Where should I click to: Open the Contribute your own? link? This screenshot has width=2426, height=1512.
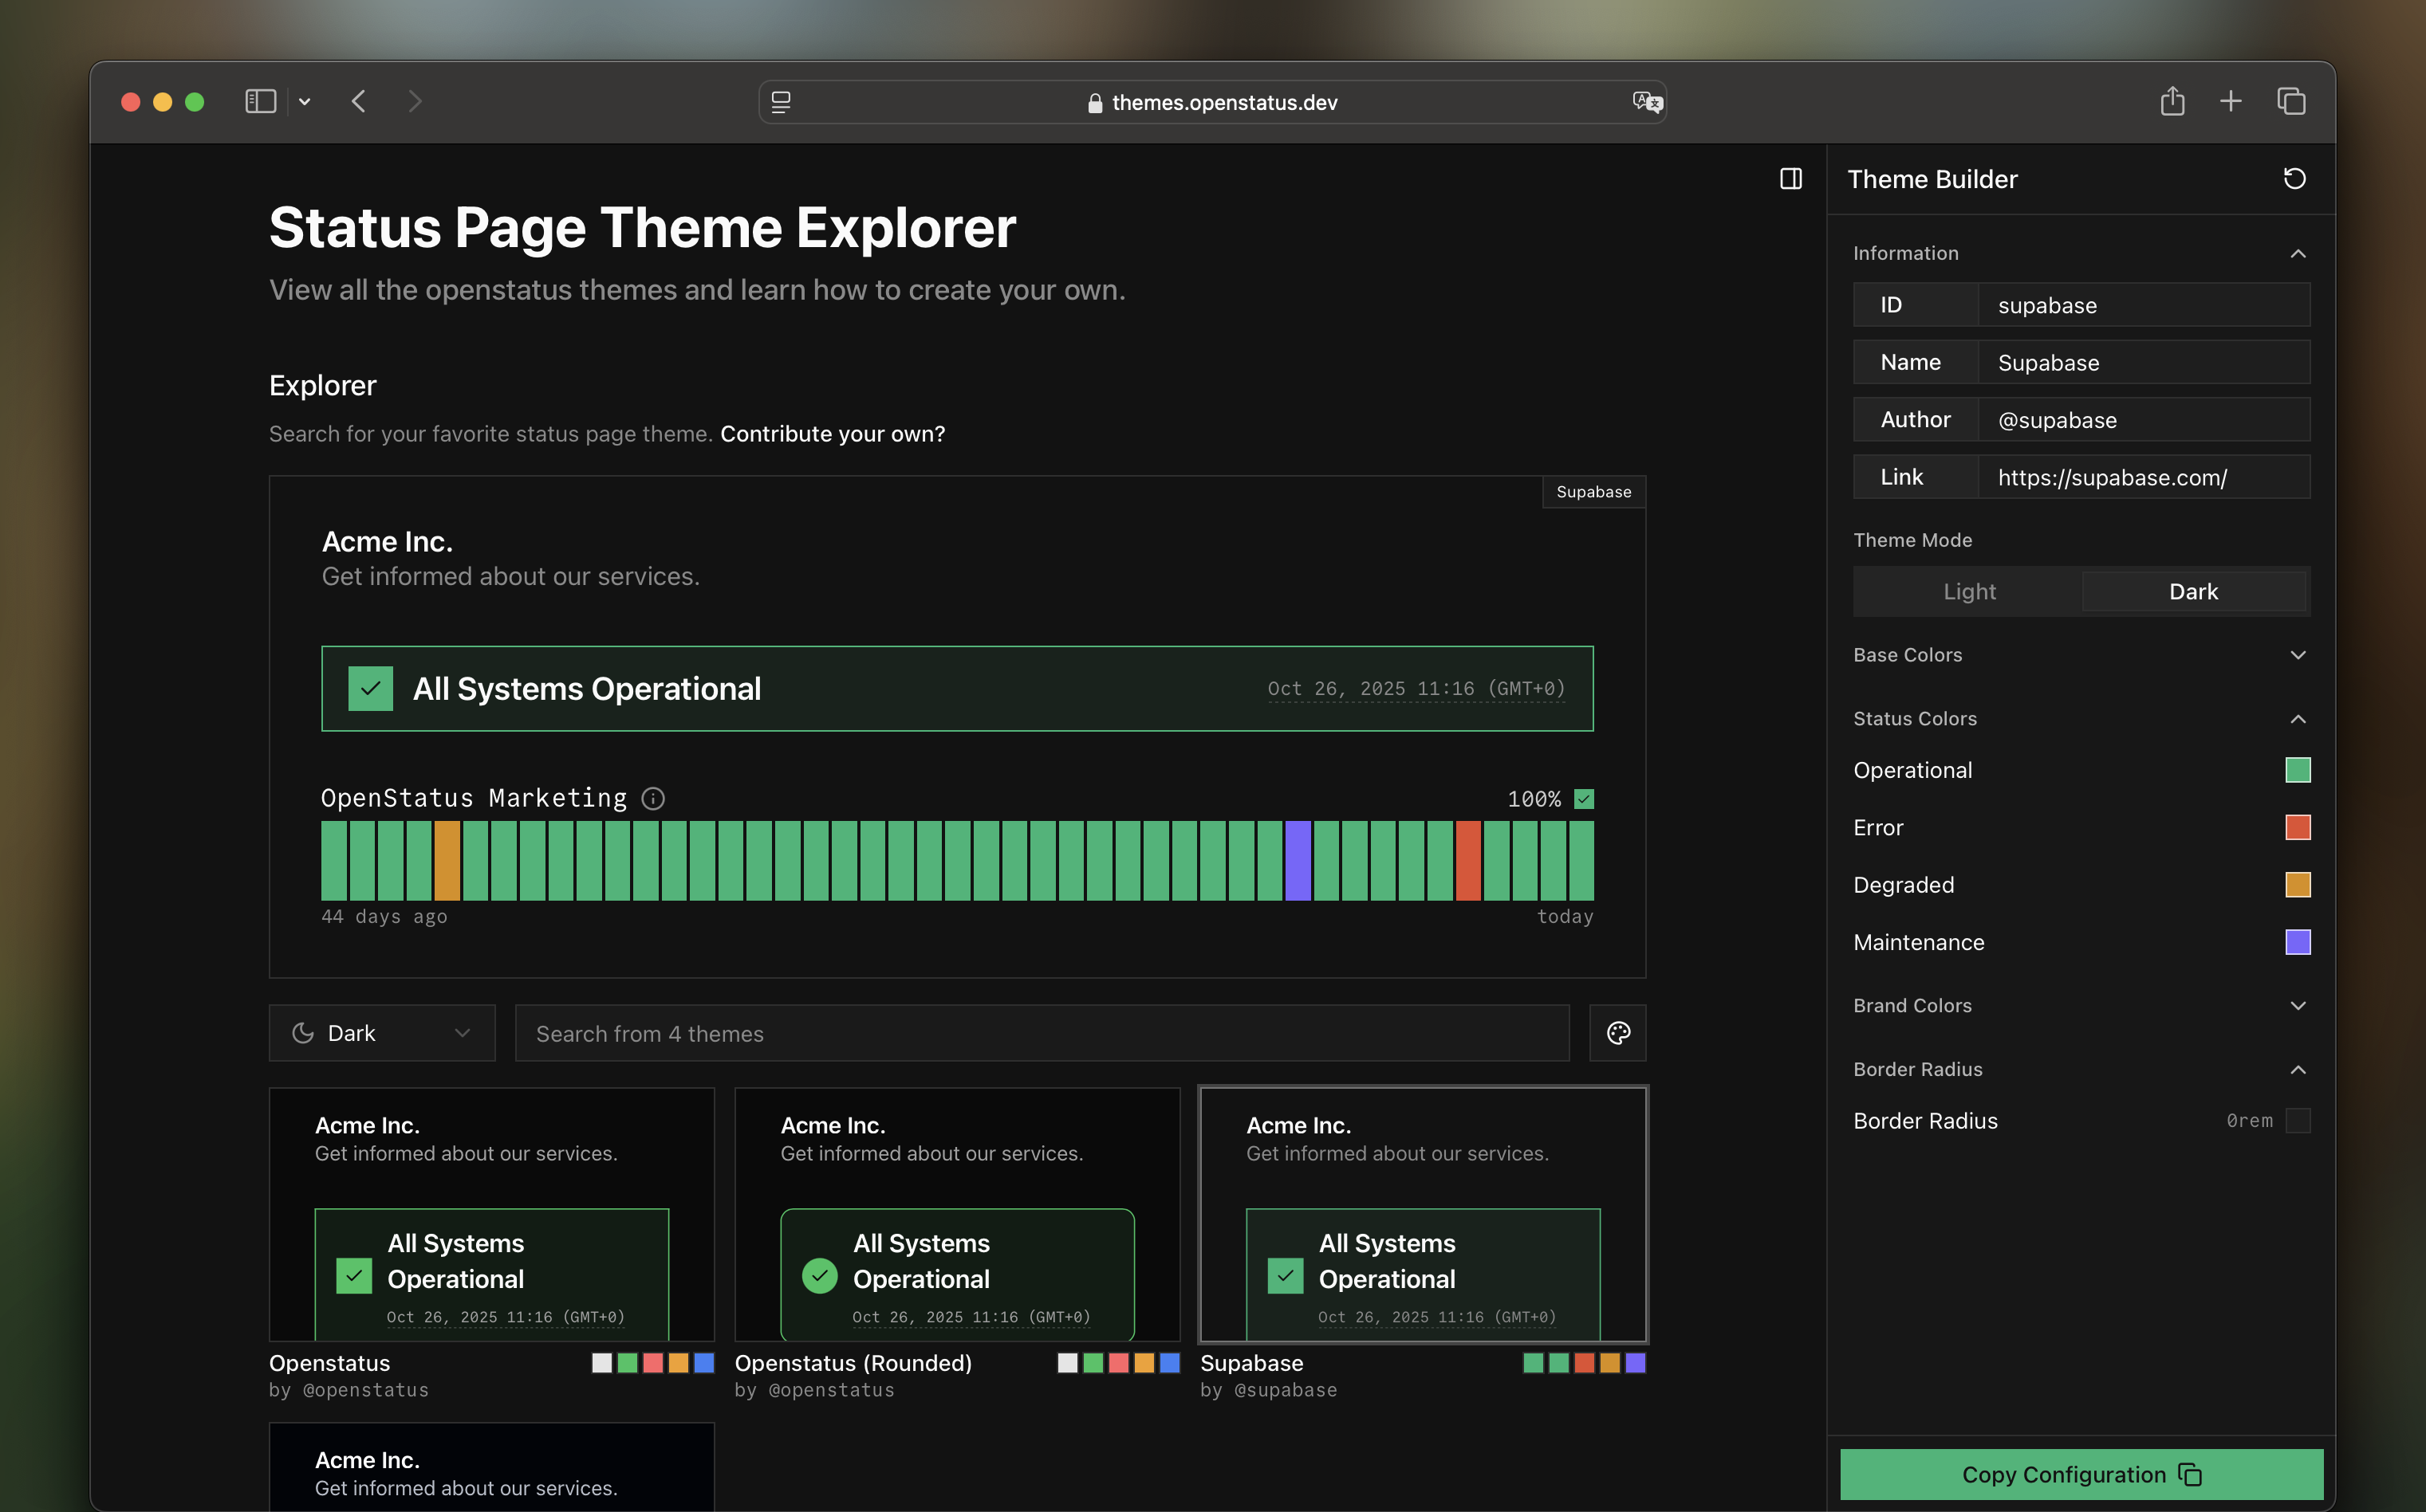point(833,434)
